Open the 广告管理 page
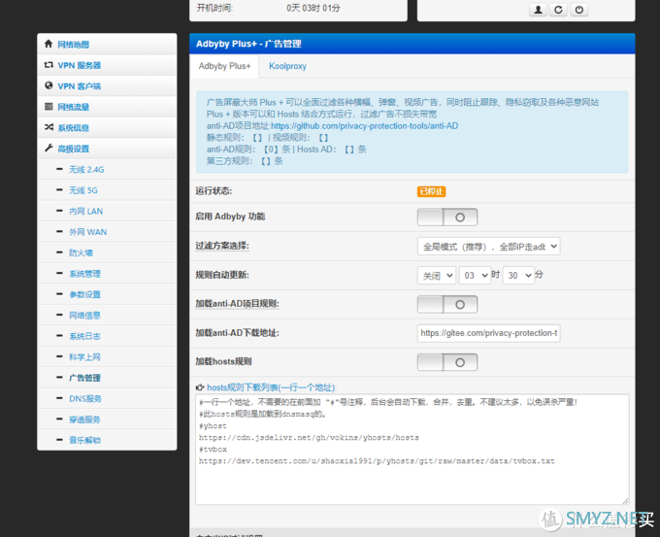 pos(84,378)
